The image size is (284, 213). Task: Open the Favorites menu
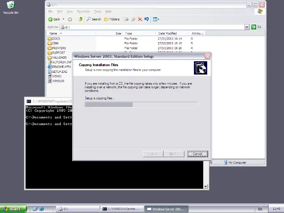[x=83, y=12]
